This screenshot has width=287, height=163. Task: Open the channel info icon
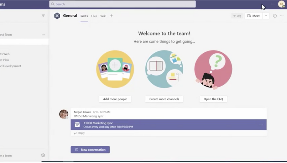(275, 16)
